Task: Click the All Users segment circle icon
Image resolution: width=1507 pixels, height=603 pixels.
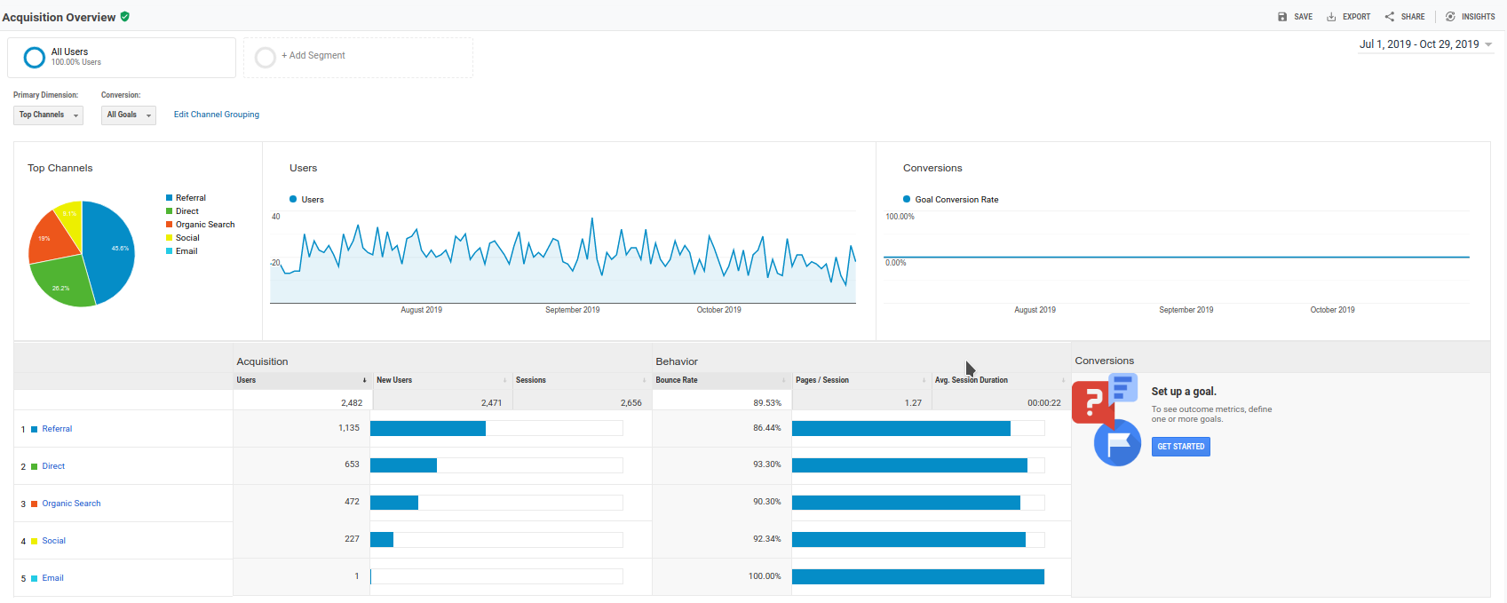Action: 35,58
